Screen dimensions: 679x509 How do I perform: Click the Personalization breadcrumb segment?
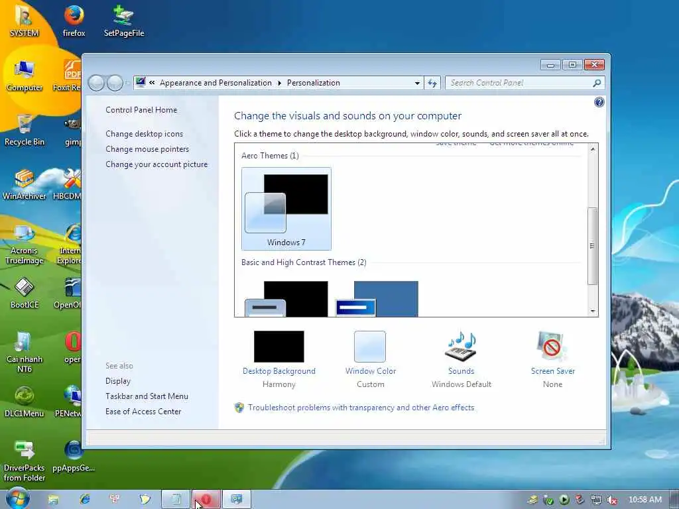pos(313,83)
